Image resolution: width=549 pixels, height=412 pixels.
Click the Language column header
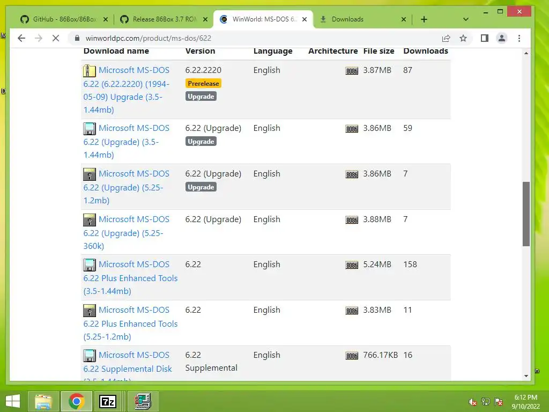(273, 51)
